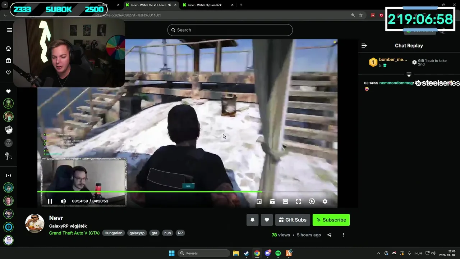Viewport: 460px width, 259px height.
Task: Share the VOD via share icon
Action: [x=329, y=235]
